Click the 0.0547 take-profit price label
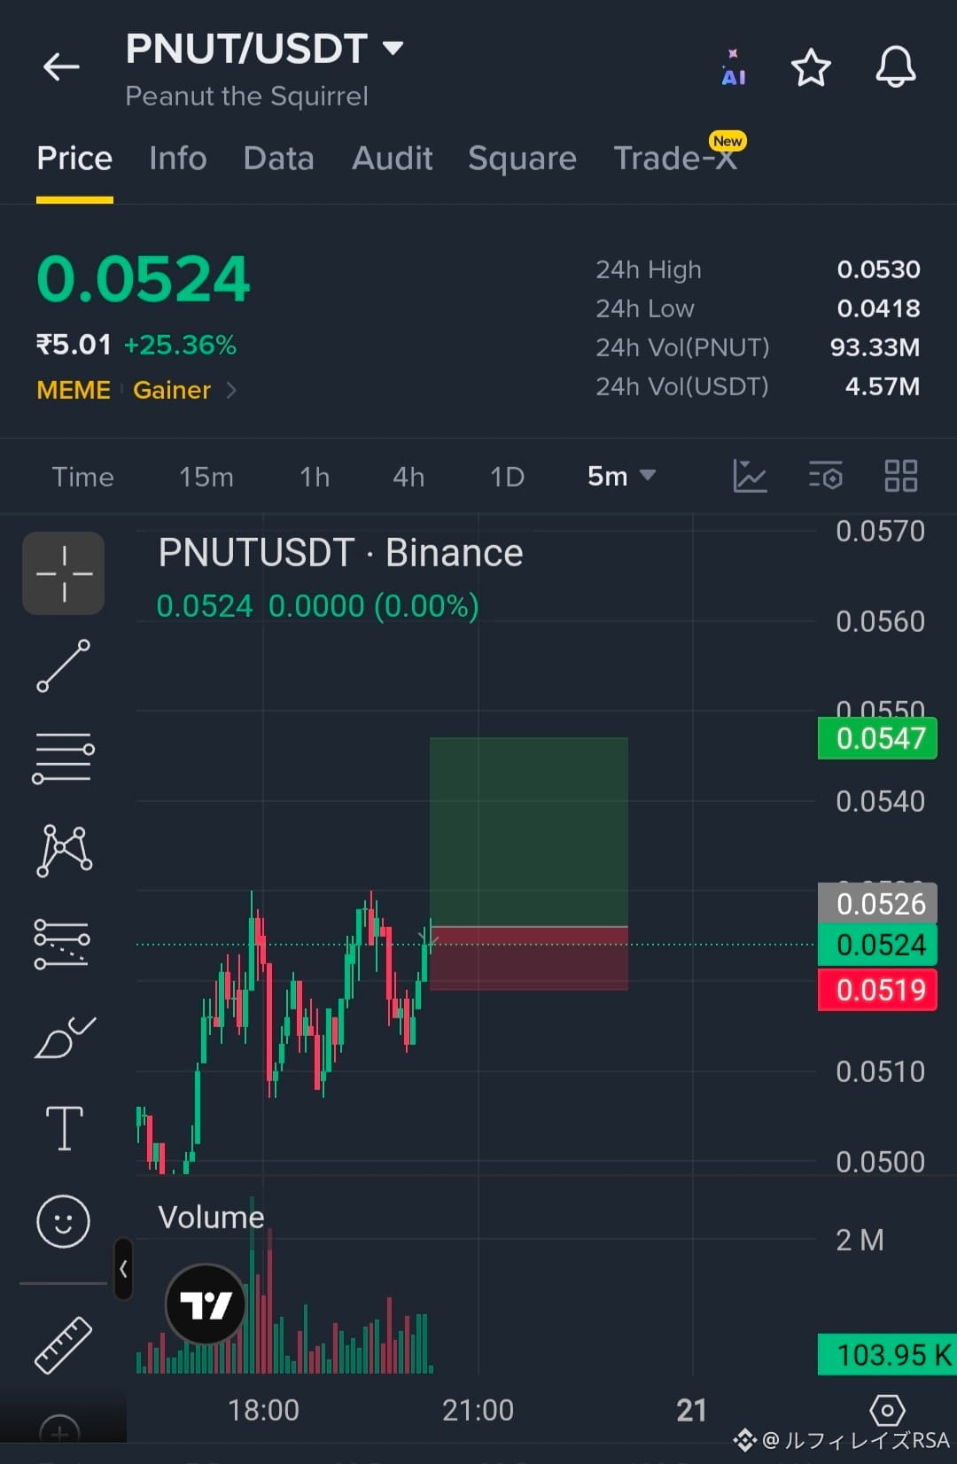This screenshot has height=1464, width=957. (877, 738)
